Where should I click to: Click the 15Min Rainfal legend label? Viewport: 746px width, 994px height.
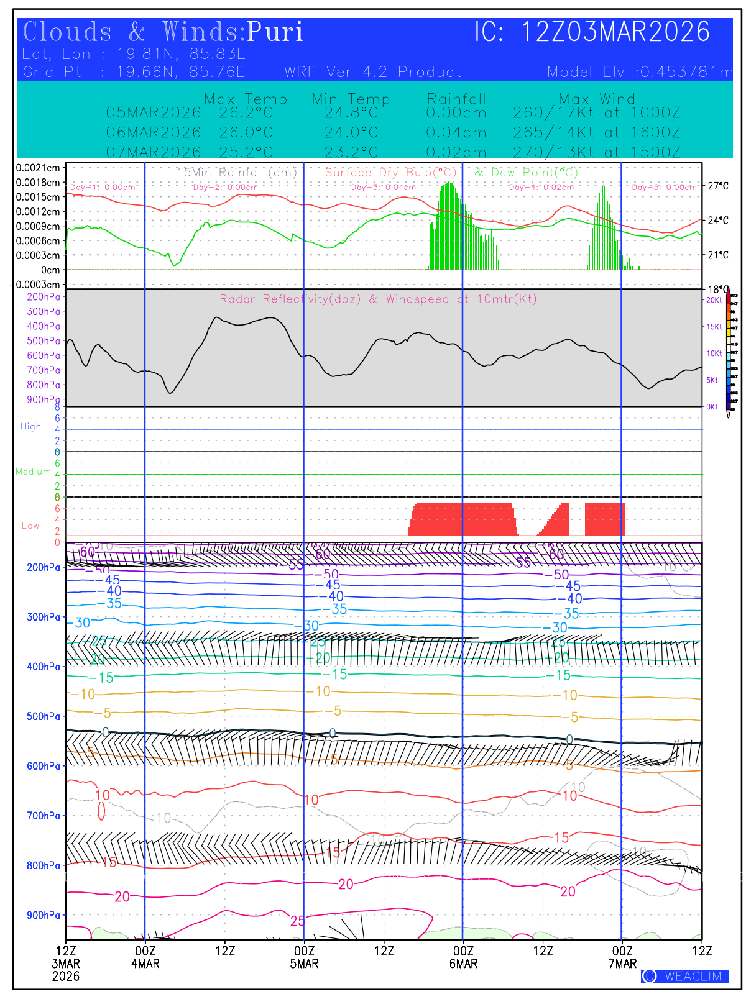pyautogui.click(x=237, y=173)
